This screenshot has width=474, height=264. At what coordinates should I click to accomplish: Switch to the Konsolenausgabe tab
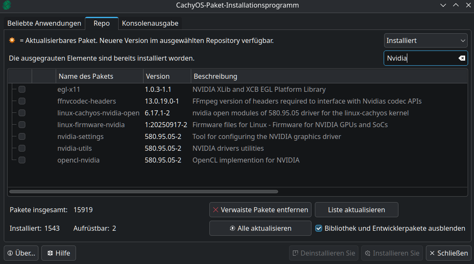coord(150,23)
